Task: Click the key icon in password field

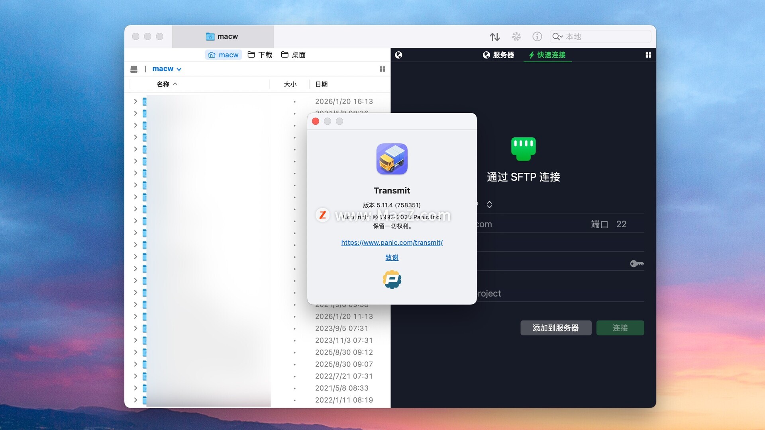Action: [636, 264]
